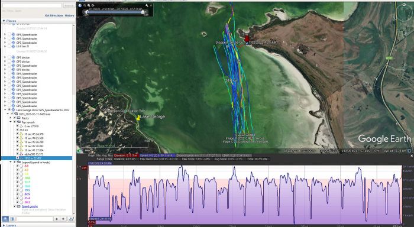This screenshot has width=414, height=227.
Task: Uncheck the alpha500 15.573 item
Action: (17, 154)
